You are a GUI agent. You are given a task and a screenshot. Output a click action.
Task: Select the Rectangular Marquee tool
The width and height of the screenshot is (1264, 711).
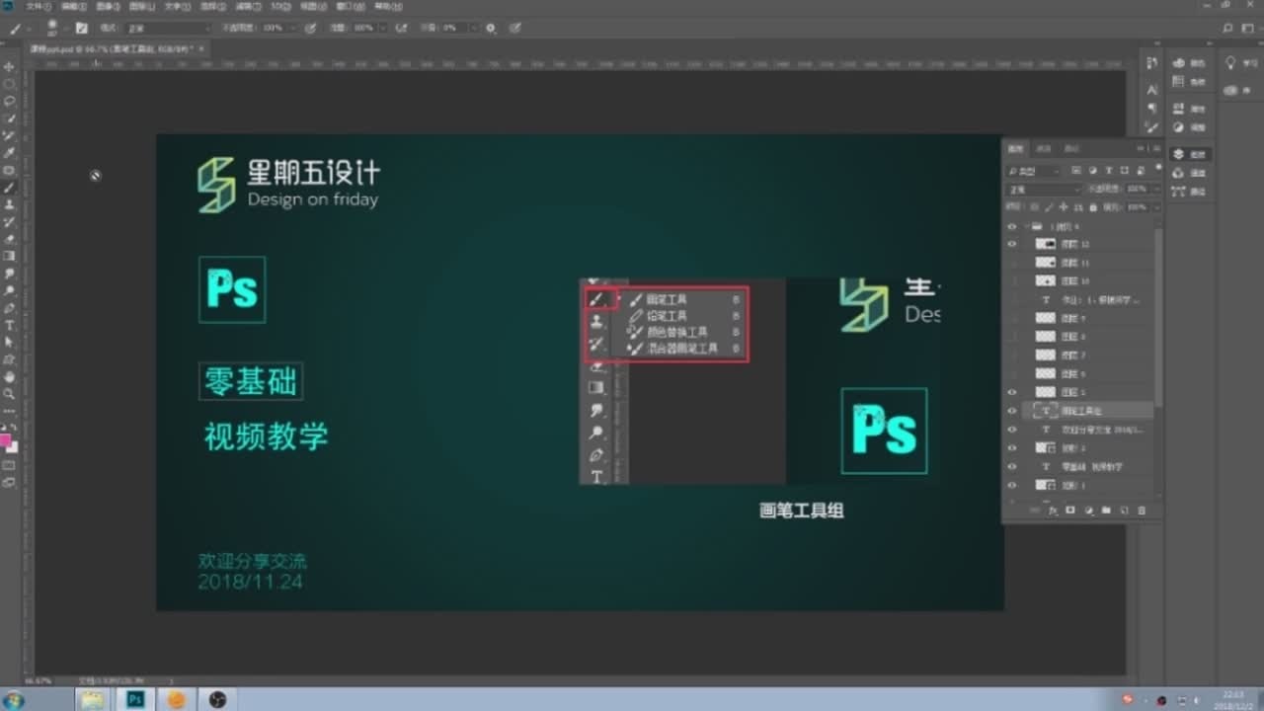(10, 84)
